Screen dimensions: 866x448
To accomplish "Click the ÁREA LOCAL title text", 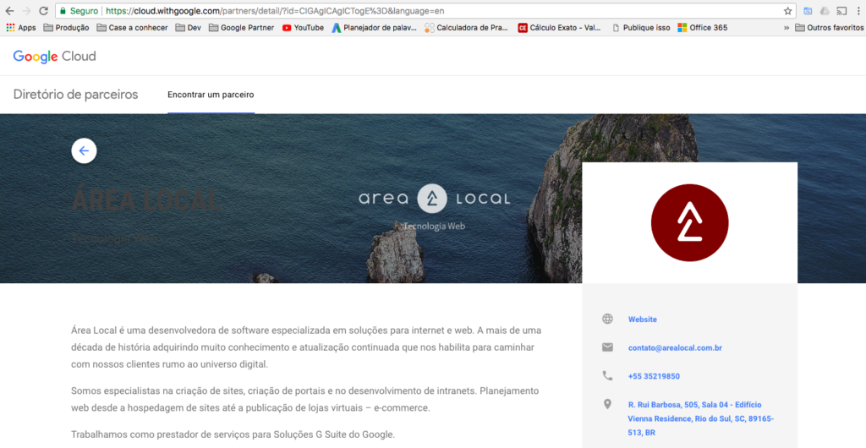I will (x=146, y=200).
